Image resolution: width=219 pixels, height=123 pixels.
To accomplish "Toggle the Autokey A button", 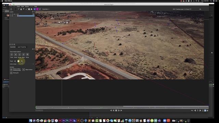I will (205, 110).
